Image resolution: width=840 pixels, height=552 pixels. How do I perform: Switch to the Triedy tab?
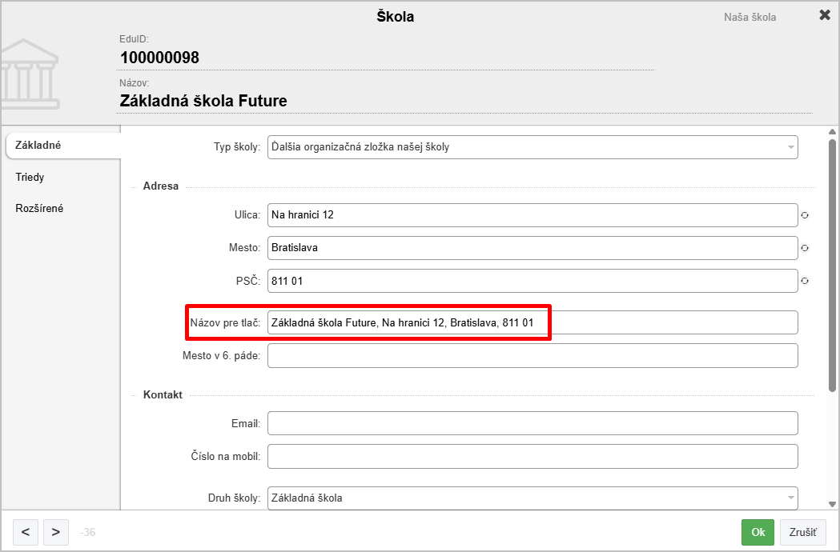[x=30, y=177]
